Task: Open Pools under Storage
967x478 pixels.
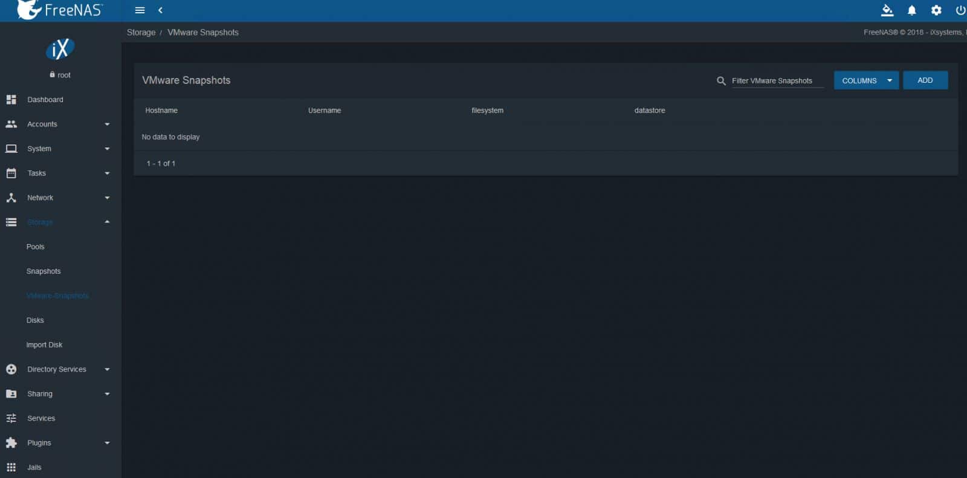Action: (x=35, y=247)
